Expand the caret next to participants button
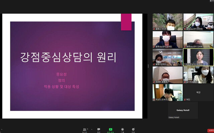Screen dimensions: 214x133 point(92,129)
